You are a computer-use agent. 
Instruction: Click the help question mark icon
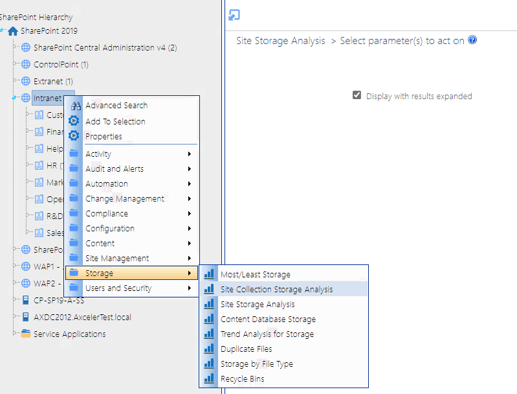[472, 40]
